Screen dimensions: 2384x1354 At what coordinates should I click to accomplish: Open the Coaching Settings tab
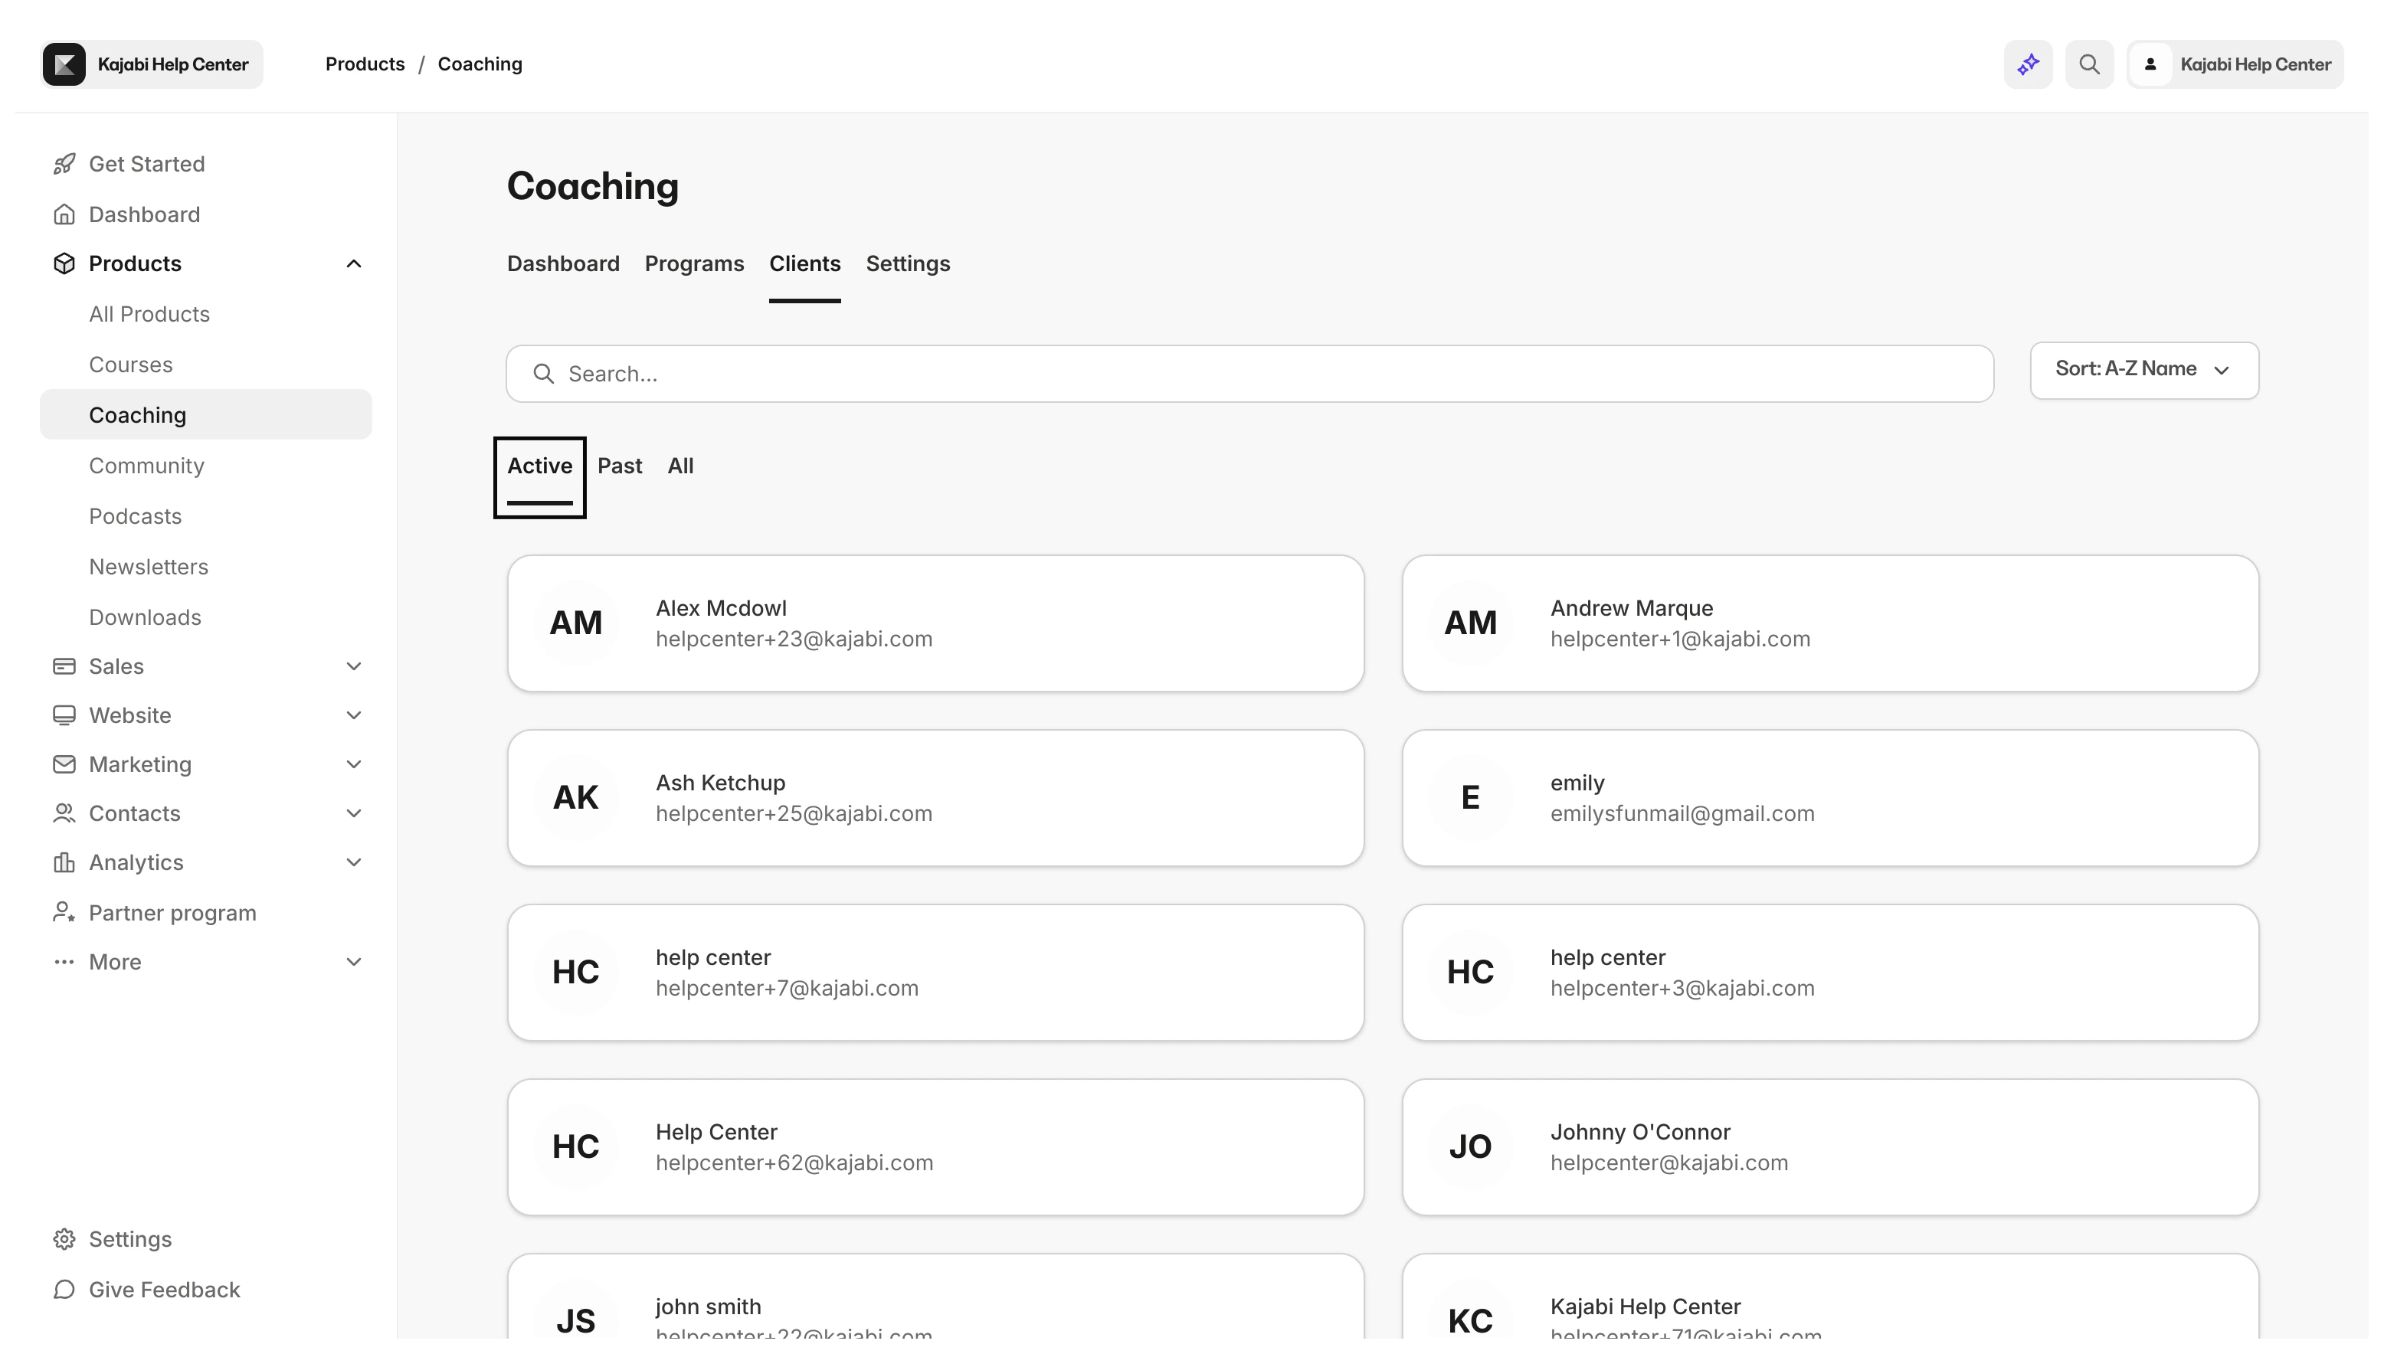pyautogui.click(x=908, y=264)
